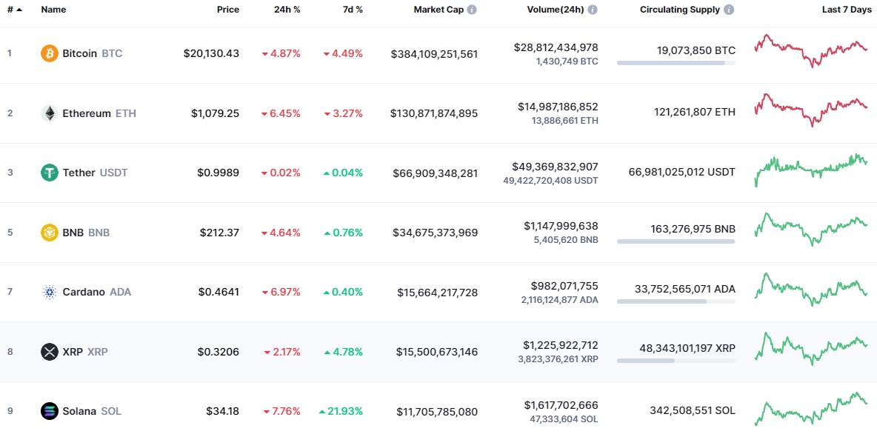Open the BNB coin page link
Image resolution: width=877 pixels, height=437 pixels.
pos(76,233)
